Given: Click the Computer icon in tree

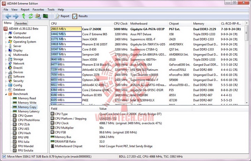Looking at the screenshot, I should click(x=10, y=33).
